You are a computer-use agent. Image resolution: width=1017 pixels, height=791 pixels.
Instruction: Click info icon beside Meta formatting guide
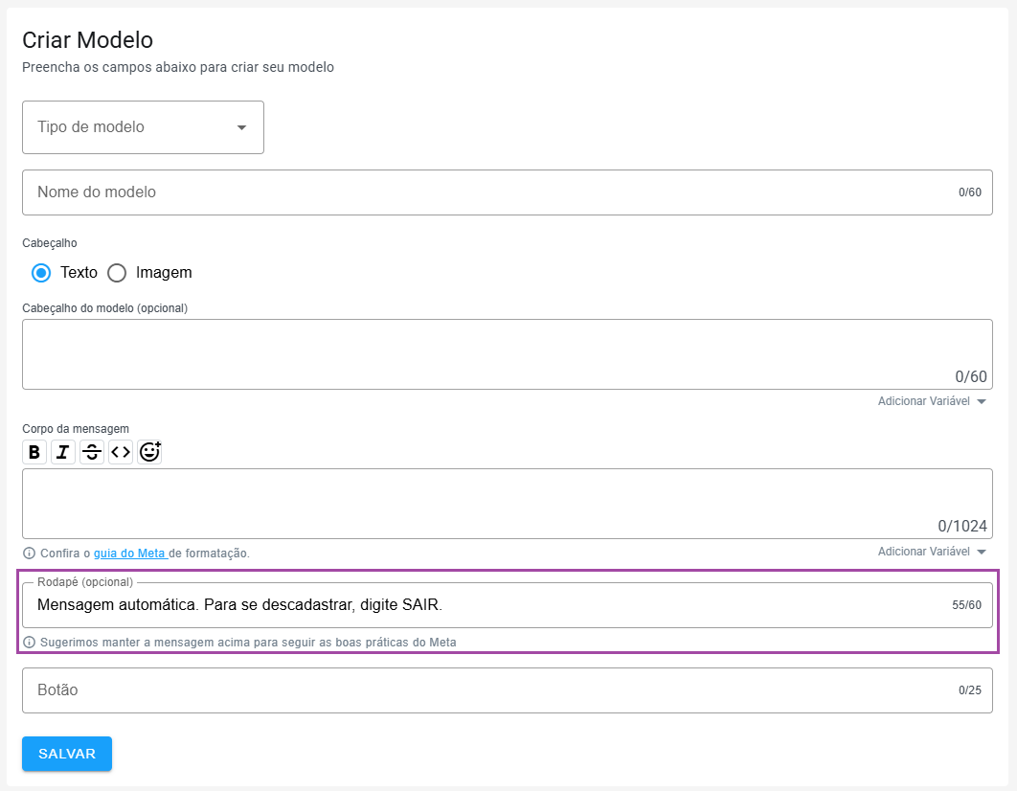pyautogui.click(x=29, y=554)
